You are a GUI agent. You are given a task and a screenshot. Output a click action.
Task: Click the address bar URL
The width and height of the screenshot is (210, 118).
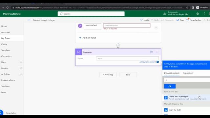99,8
